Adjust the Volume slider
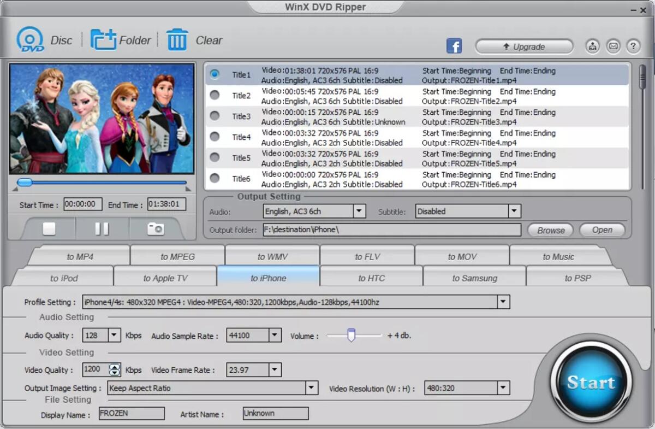 (x=352, y=335)
